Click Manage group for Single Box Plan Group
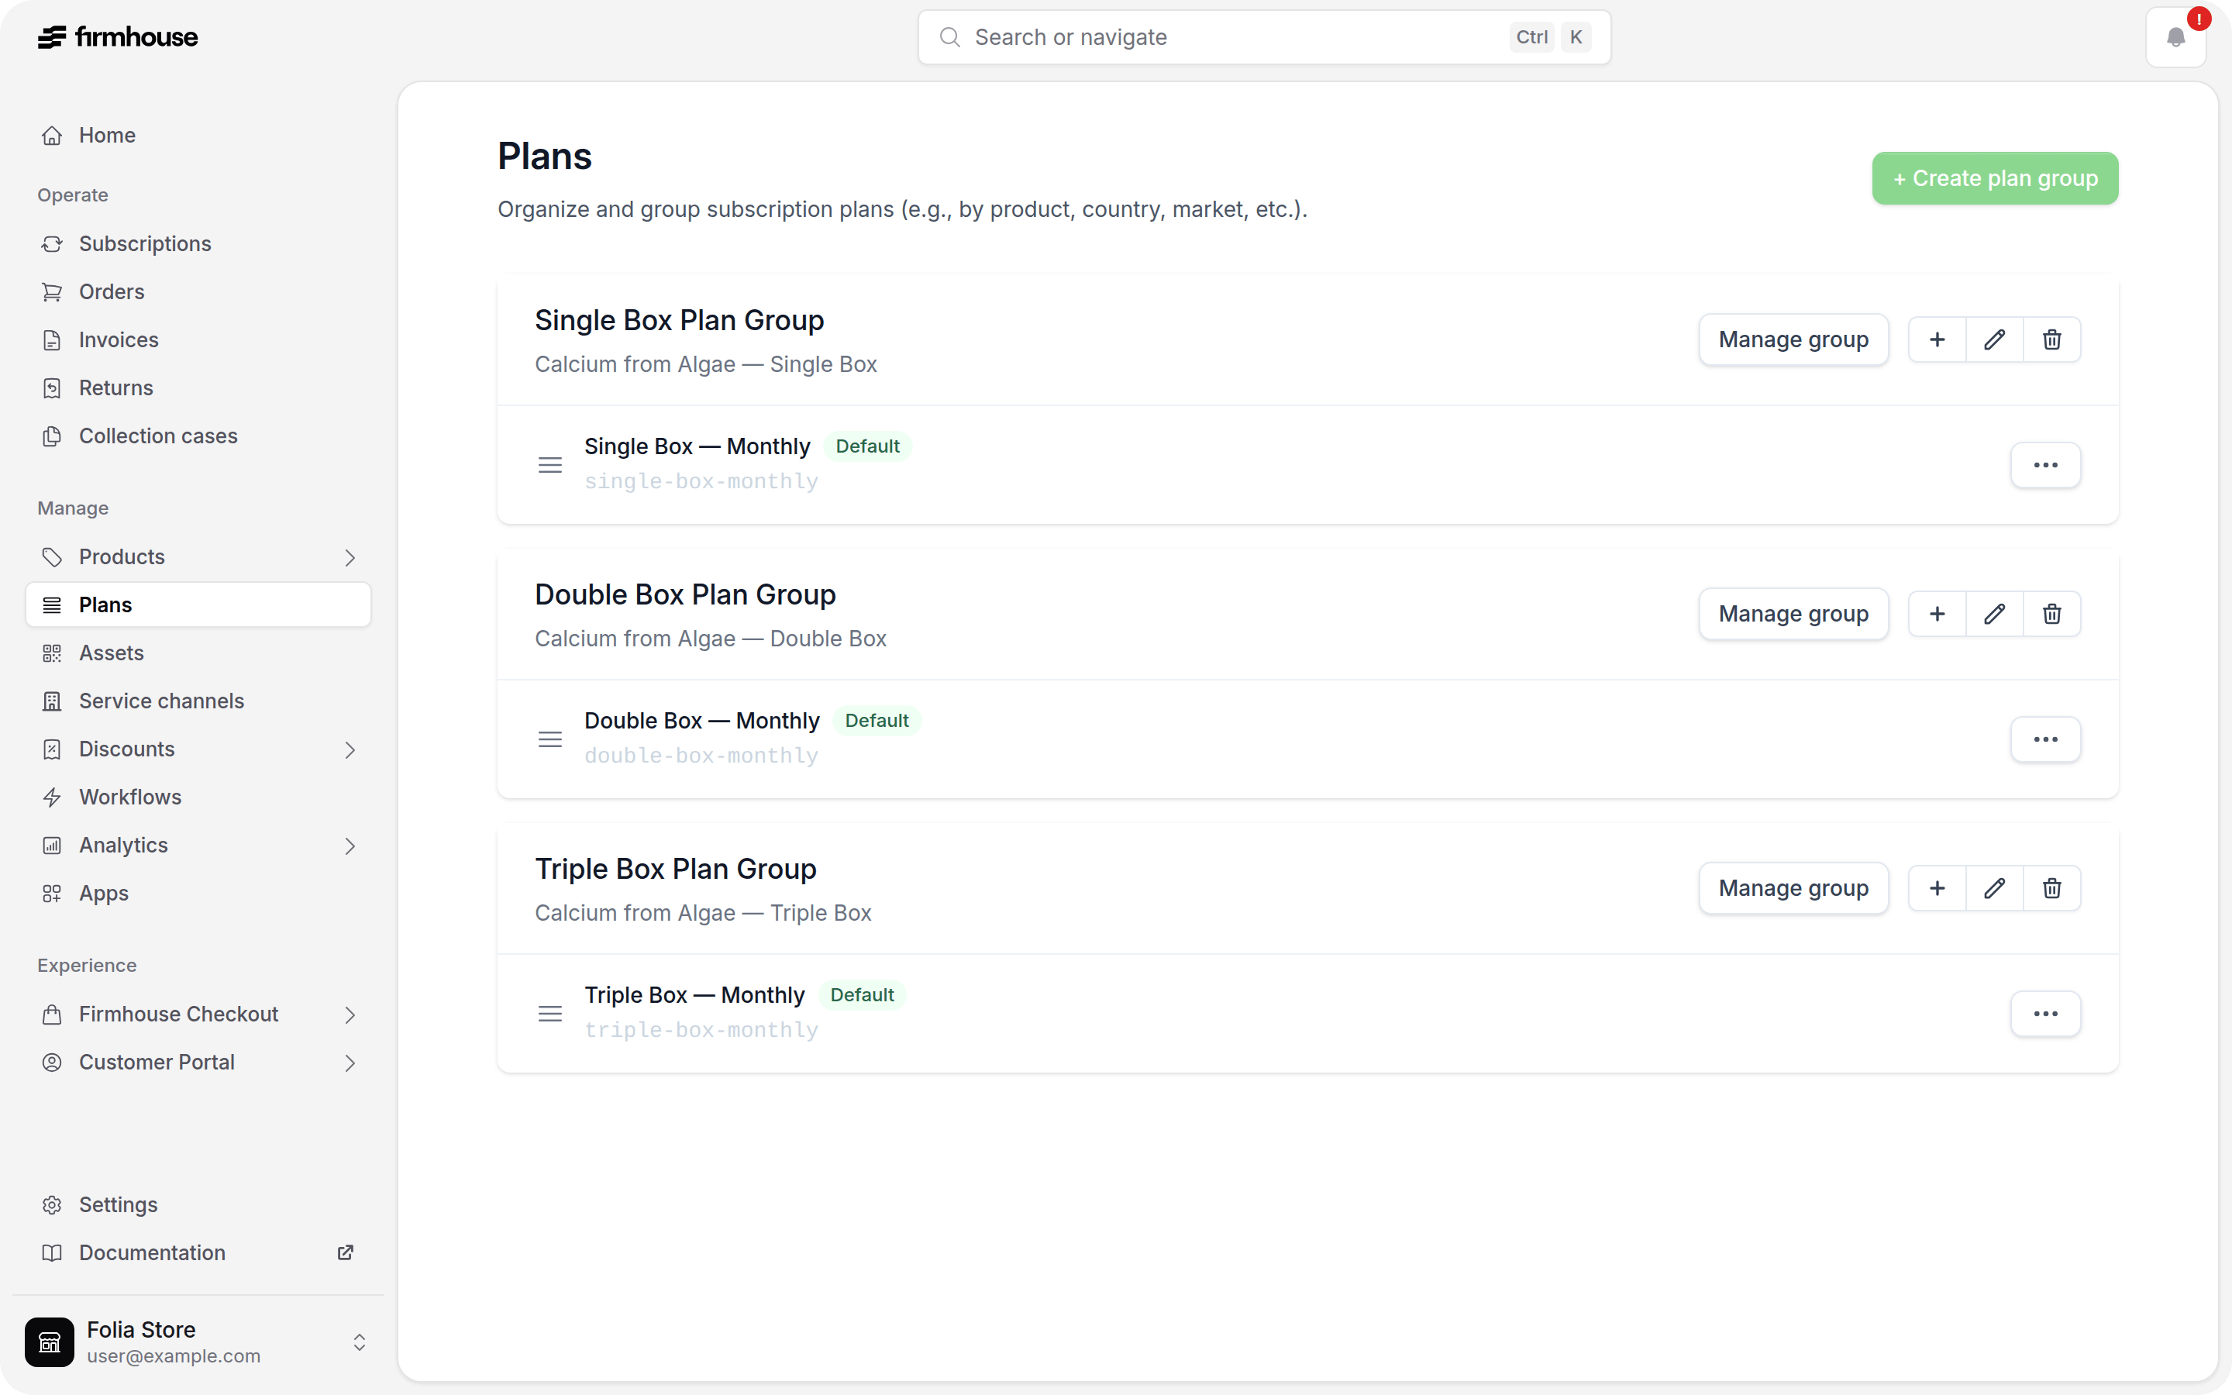This screenshot has height=1395, width=2232. pos(1793,339)
